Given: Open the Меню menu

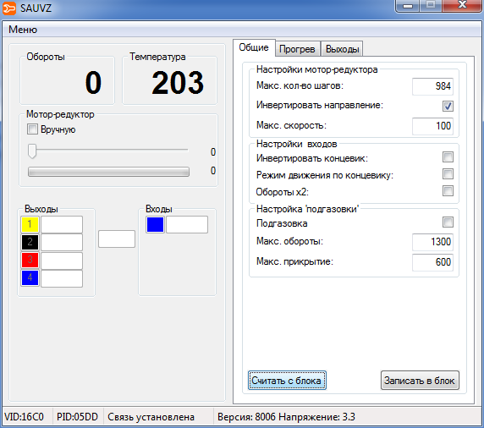Looking at the screenshot, I should (23, 30).
